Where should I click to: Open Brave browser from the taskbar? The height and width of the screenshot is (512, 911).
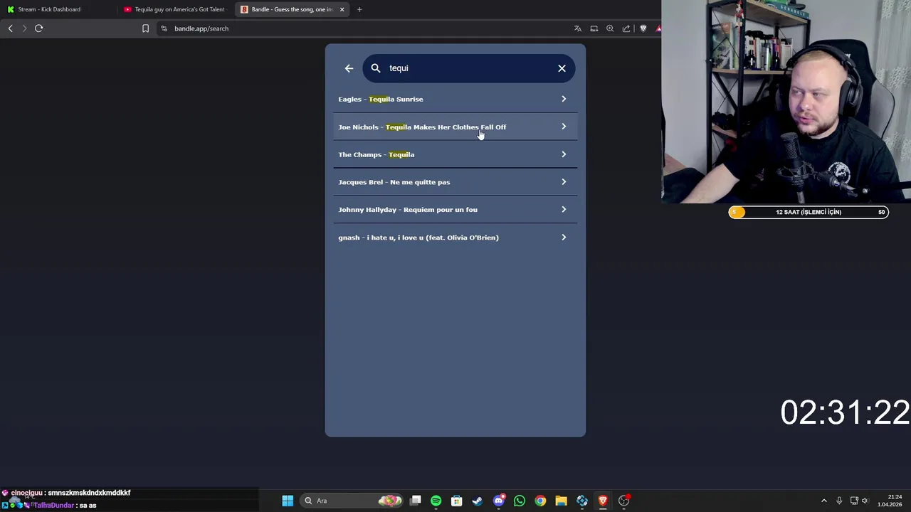coord(603,501)
